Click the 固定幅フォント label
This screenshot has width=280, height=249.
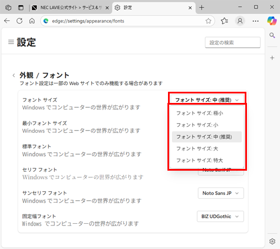(39, 217)
